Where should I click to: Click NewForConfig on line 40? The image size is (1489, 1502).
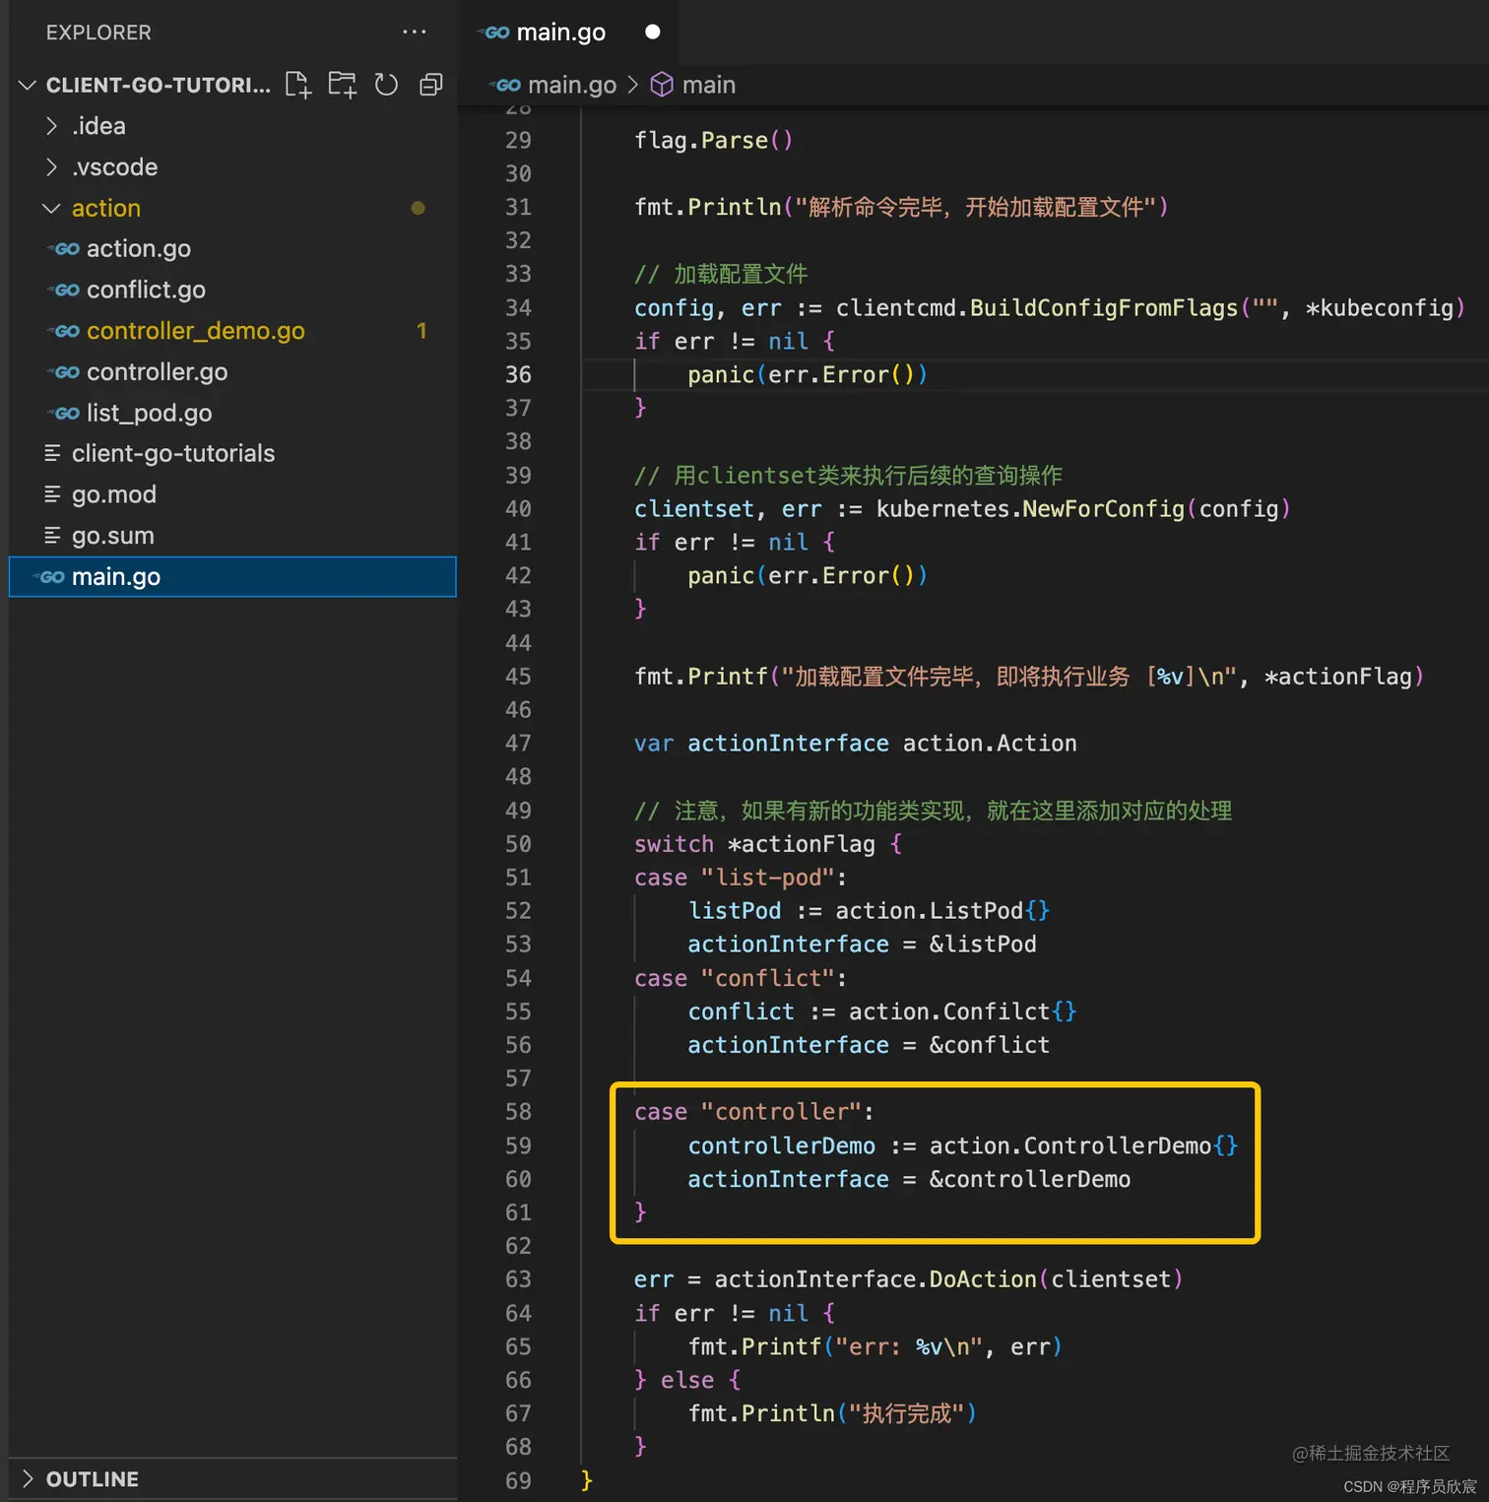click(x=1103, y=509)
